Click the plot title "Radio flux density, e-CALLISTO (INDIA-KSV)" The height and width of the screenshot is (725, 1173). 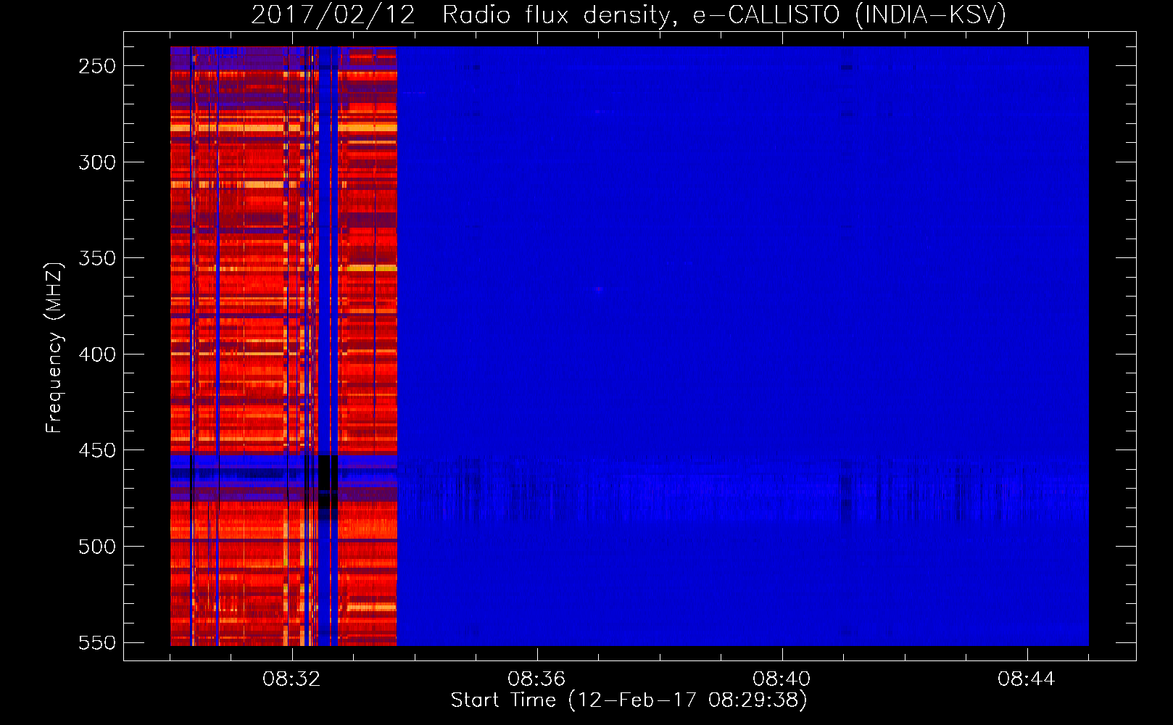(724, 15)
